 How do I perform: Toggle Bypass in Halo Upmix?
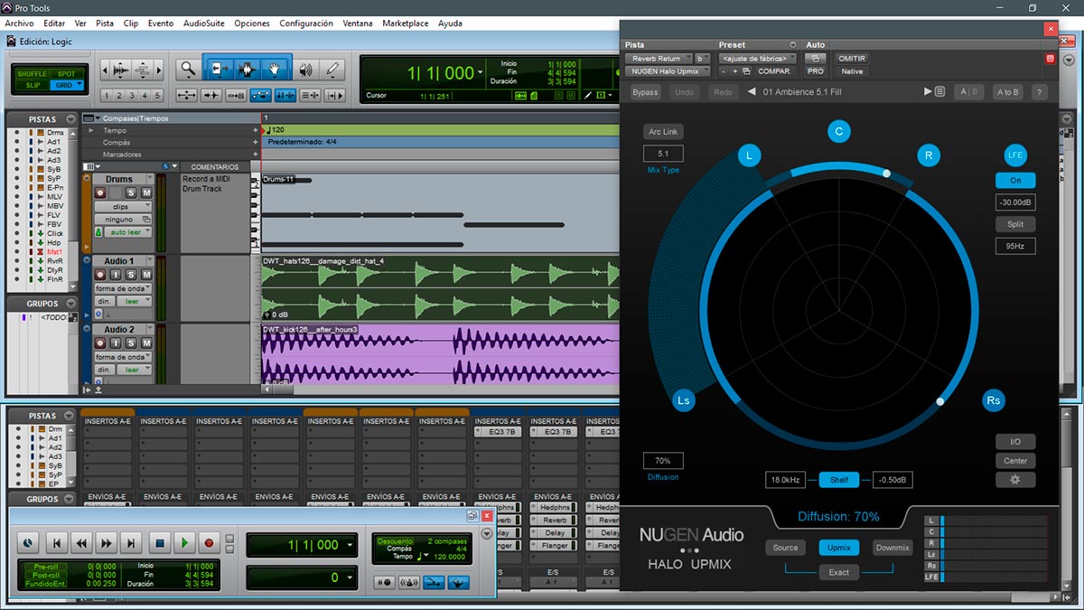(645, 92)
